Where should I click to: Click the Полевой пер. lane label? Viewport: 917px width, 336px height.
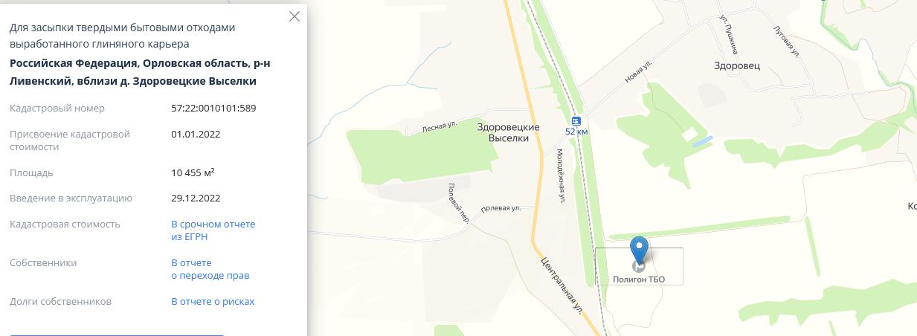pyautogui.click(x=457, y=203)
